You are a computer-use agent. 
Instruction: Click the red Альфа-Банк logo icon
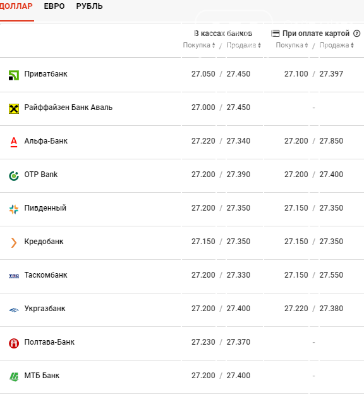pyautogui.click(x=14, y=142)
